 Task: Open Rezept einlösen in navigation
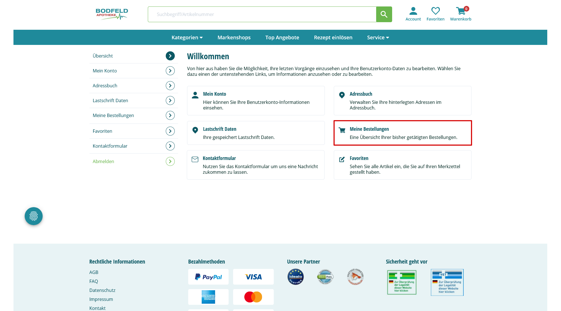click(x=333, y=37)
